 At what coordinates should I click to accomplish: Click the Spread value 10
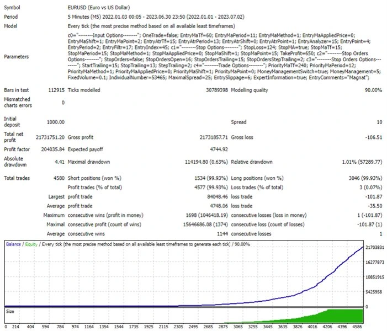point(379,122)
